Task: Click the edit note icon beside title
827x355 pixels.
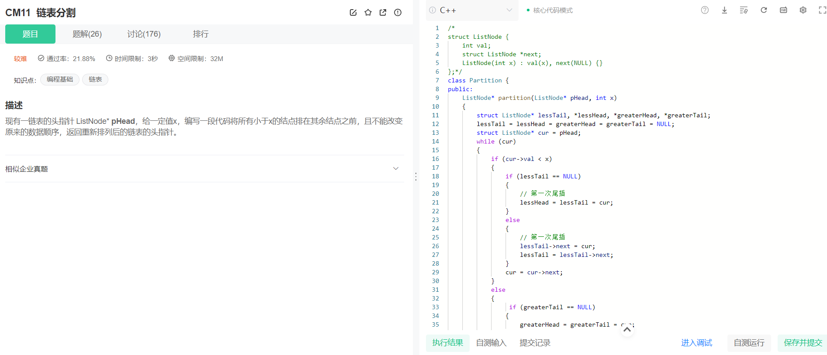Action: [353, 13]
